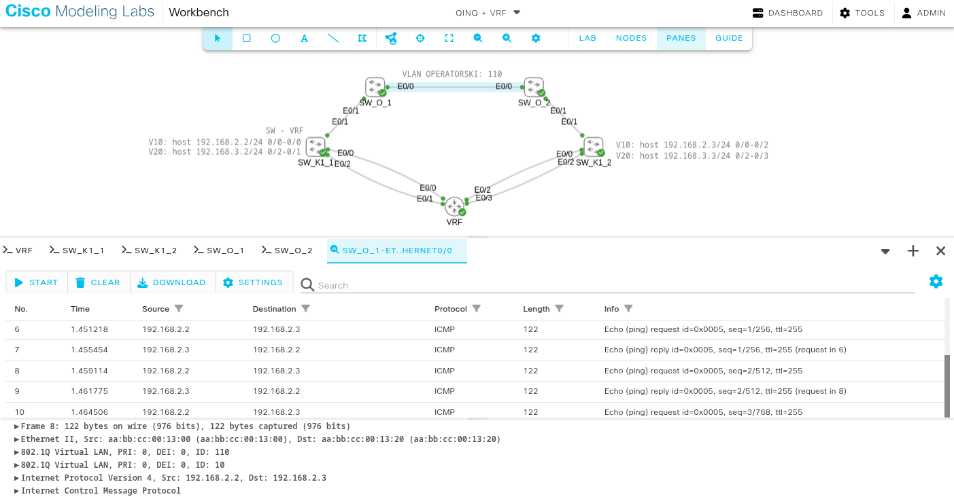
Task: Click the zoom in magnifier icon
Action: pos(507,38)
